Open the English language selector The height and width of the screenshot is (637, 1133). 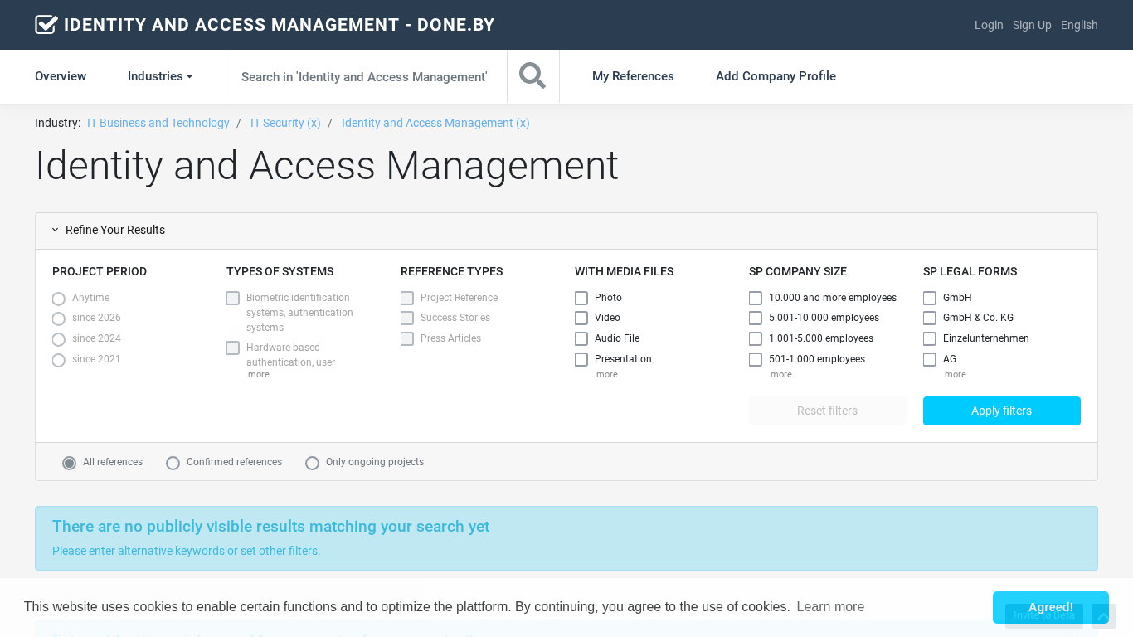point(1078,25)
